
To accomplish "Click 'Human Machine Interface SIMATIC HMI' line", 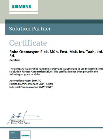I will coord(31,84).
